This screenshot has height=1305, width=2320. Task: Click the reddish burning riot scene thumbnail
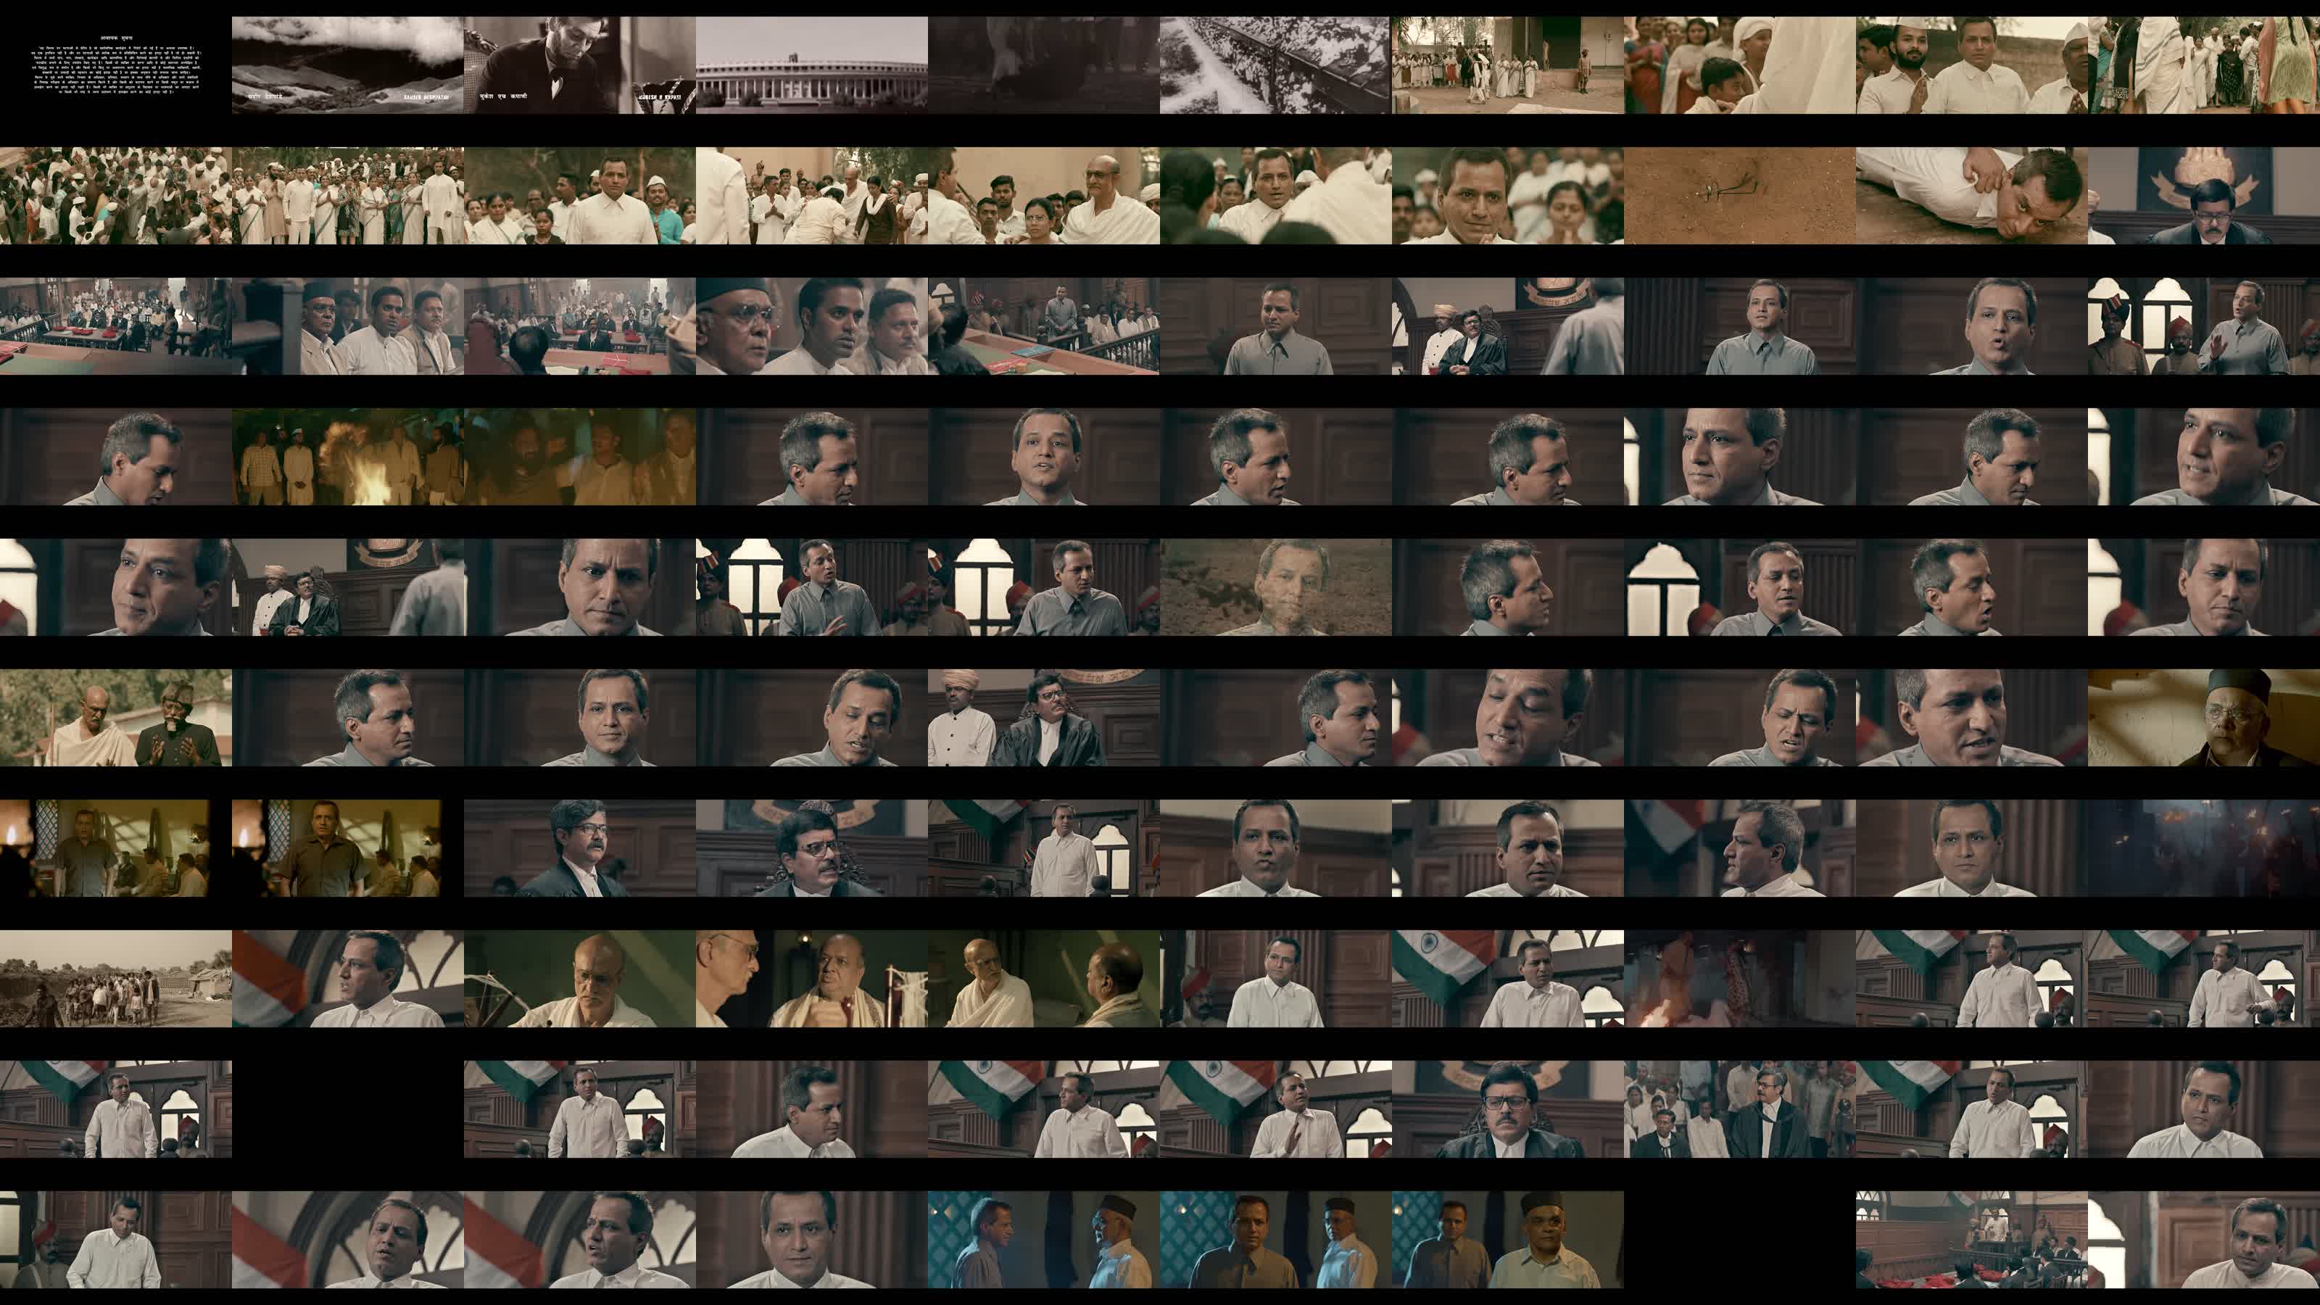coord(1739,979)
